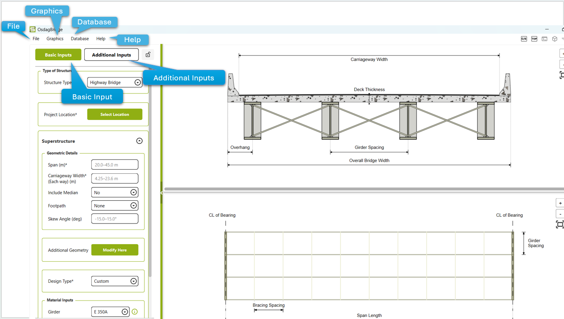Open the Database menu
Screen dimensions: 564x319
(80, 39)
